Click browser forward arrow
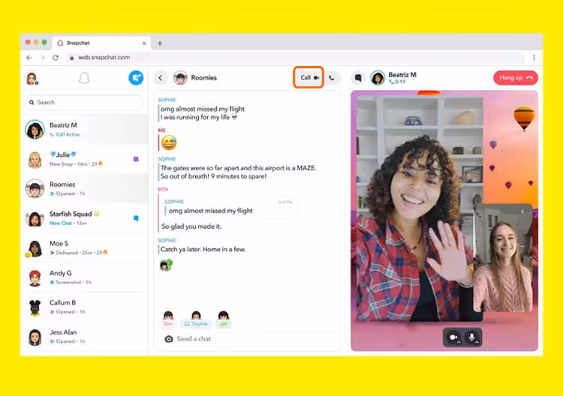Screen dimensions: 563x396 [x=42, y=58]
